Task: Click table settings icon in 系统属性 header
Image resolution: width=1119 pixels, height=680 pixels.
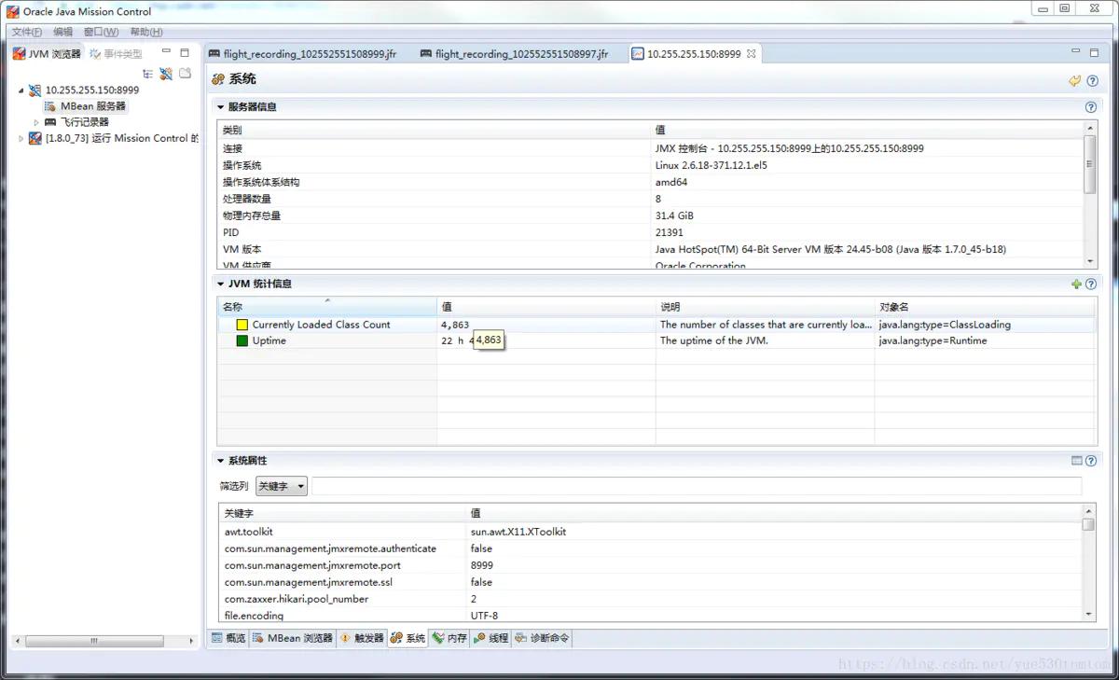Action: [x=1076, y=461]
